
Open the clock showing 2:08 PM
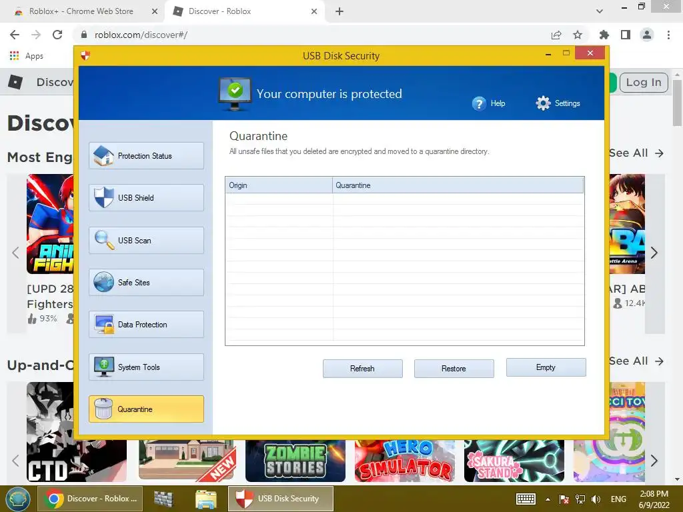[x=654, y=499]
